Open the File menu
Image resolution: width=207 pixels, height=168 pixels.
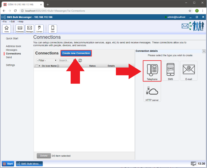(5, 22)
